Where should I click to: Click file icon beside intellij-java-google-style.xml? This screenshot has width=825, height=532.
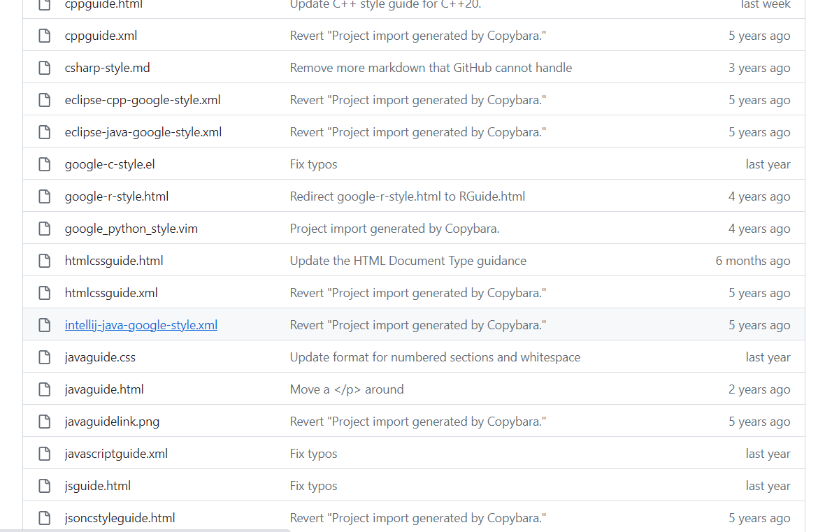click(45, 325)
